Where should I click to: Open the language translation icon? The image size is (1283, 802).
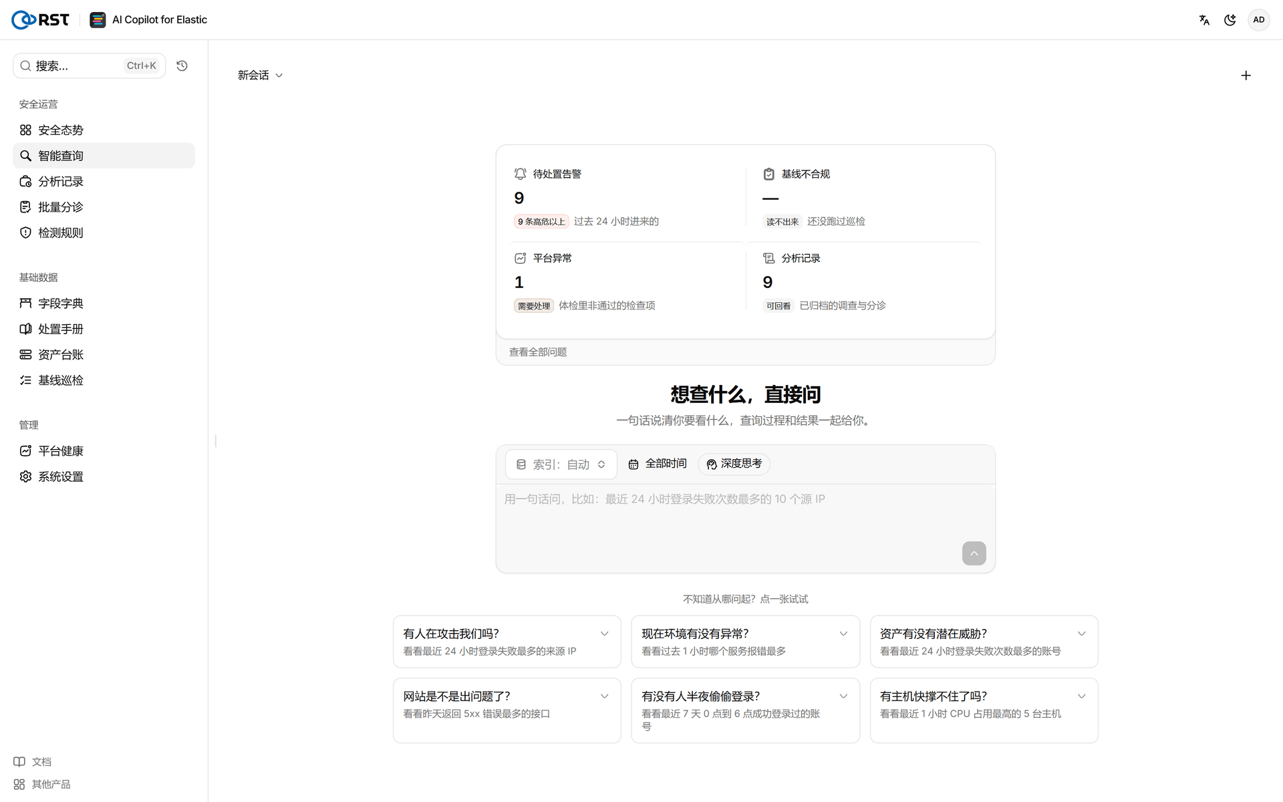1204,20
